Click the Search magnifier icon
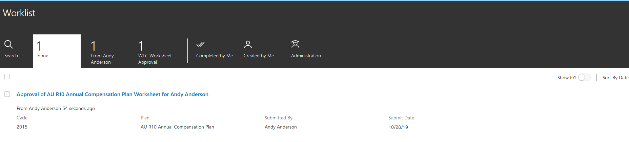 pos(9,45)
